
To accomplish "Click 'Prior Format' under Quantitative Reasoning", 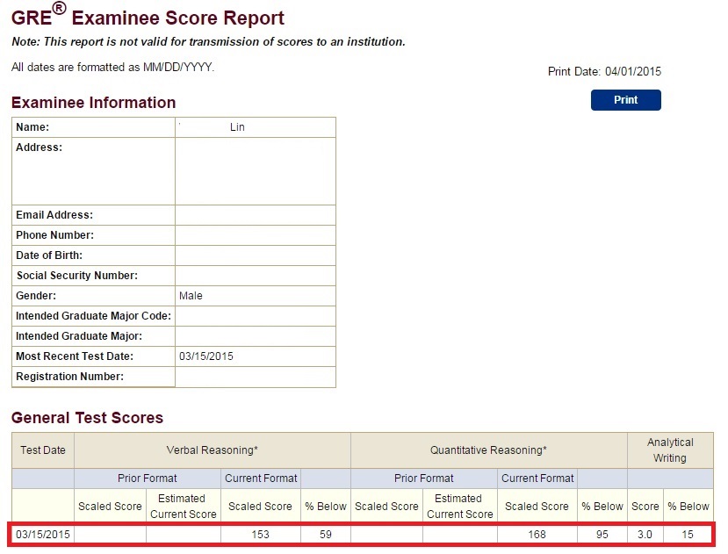I will pyautogui.click(x=424, y=478).
